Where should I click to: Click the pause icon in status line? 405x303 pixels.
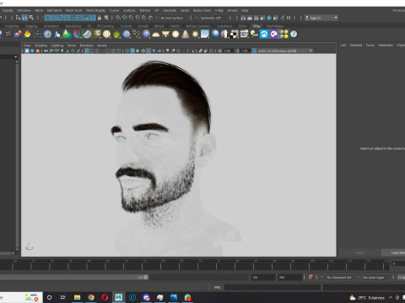pos(289,18)
